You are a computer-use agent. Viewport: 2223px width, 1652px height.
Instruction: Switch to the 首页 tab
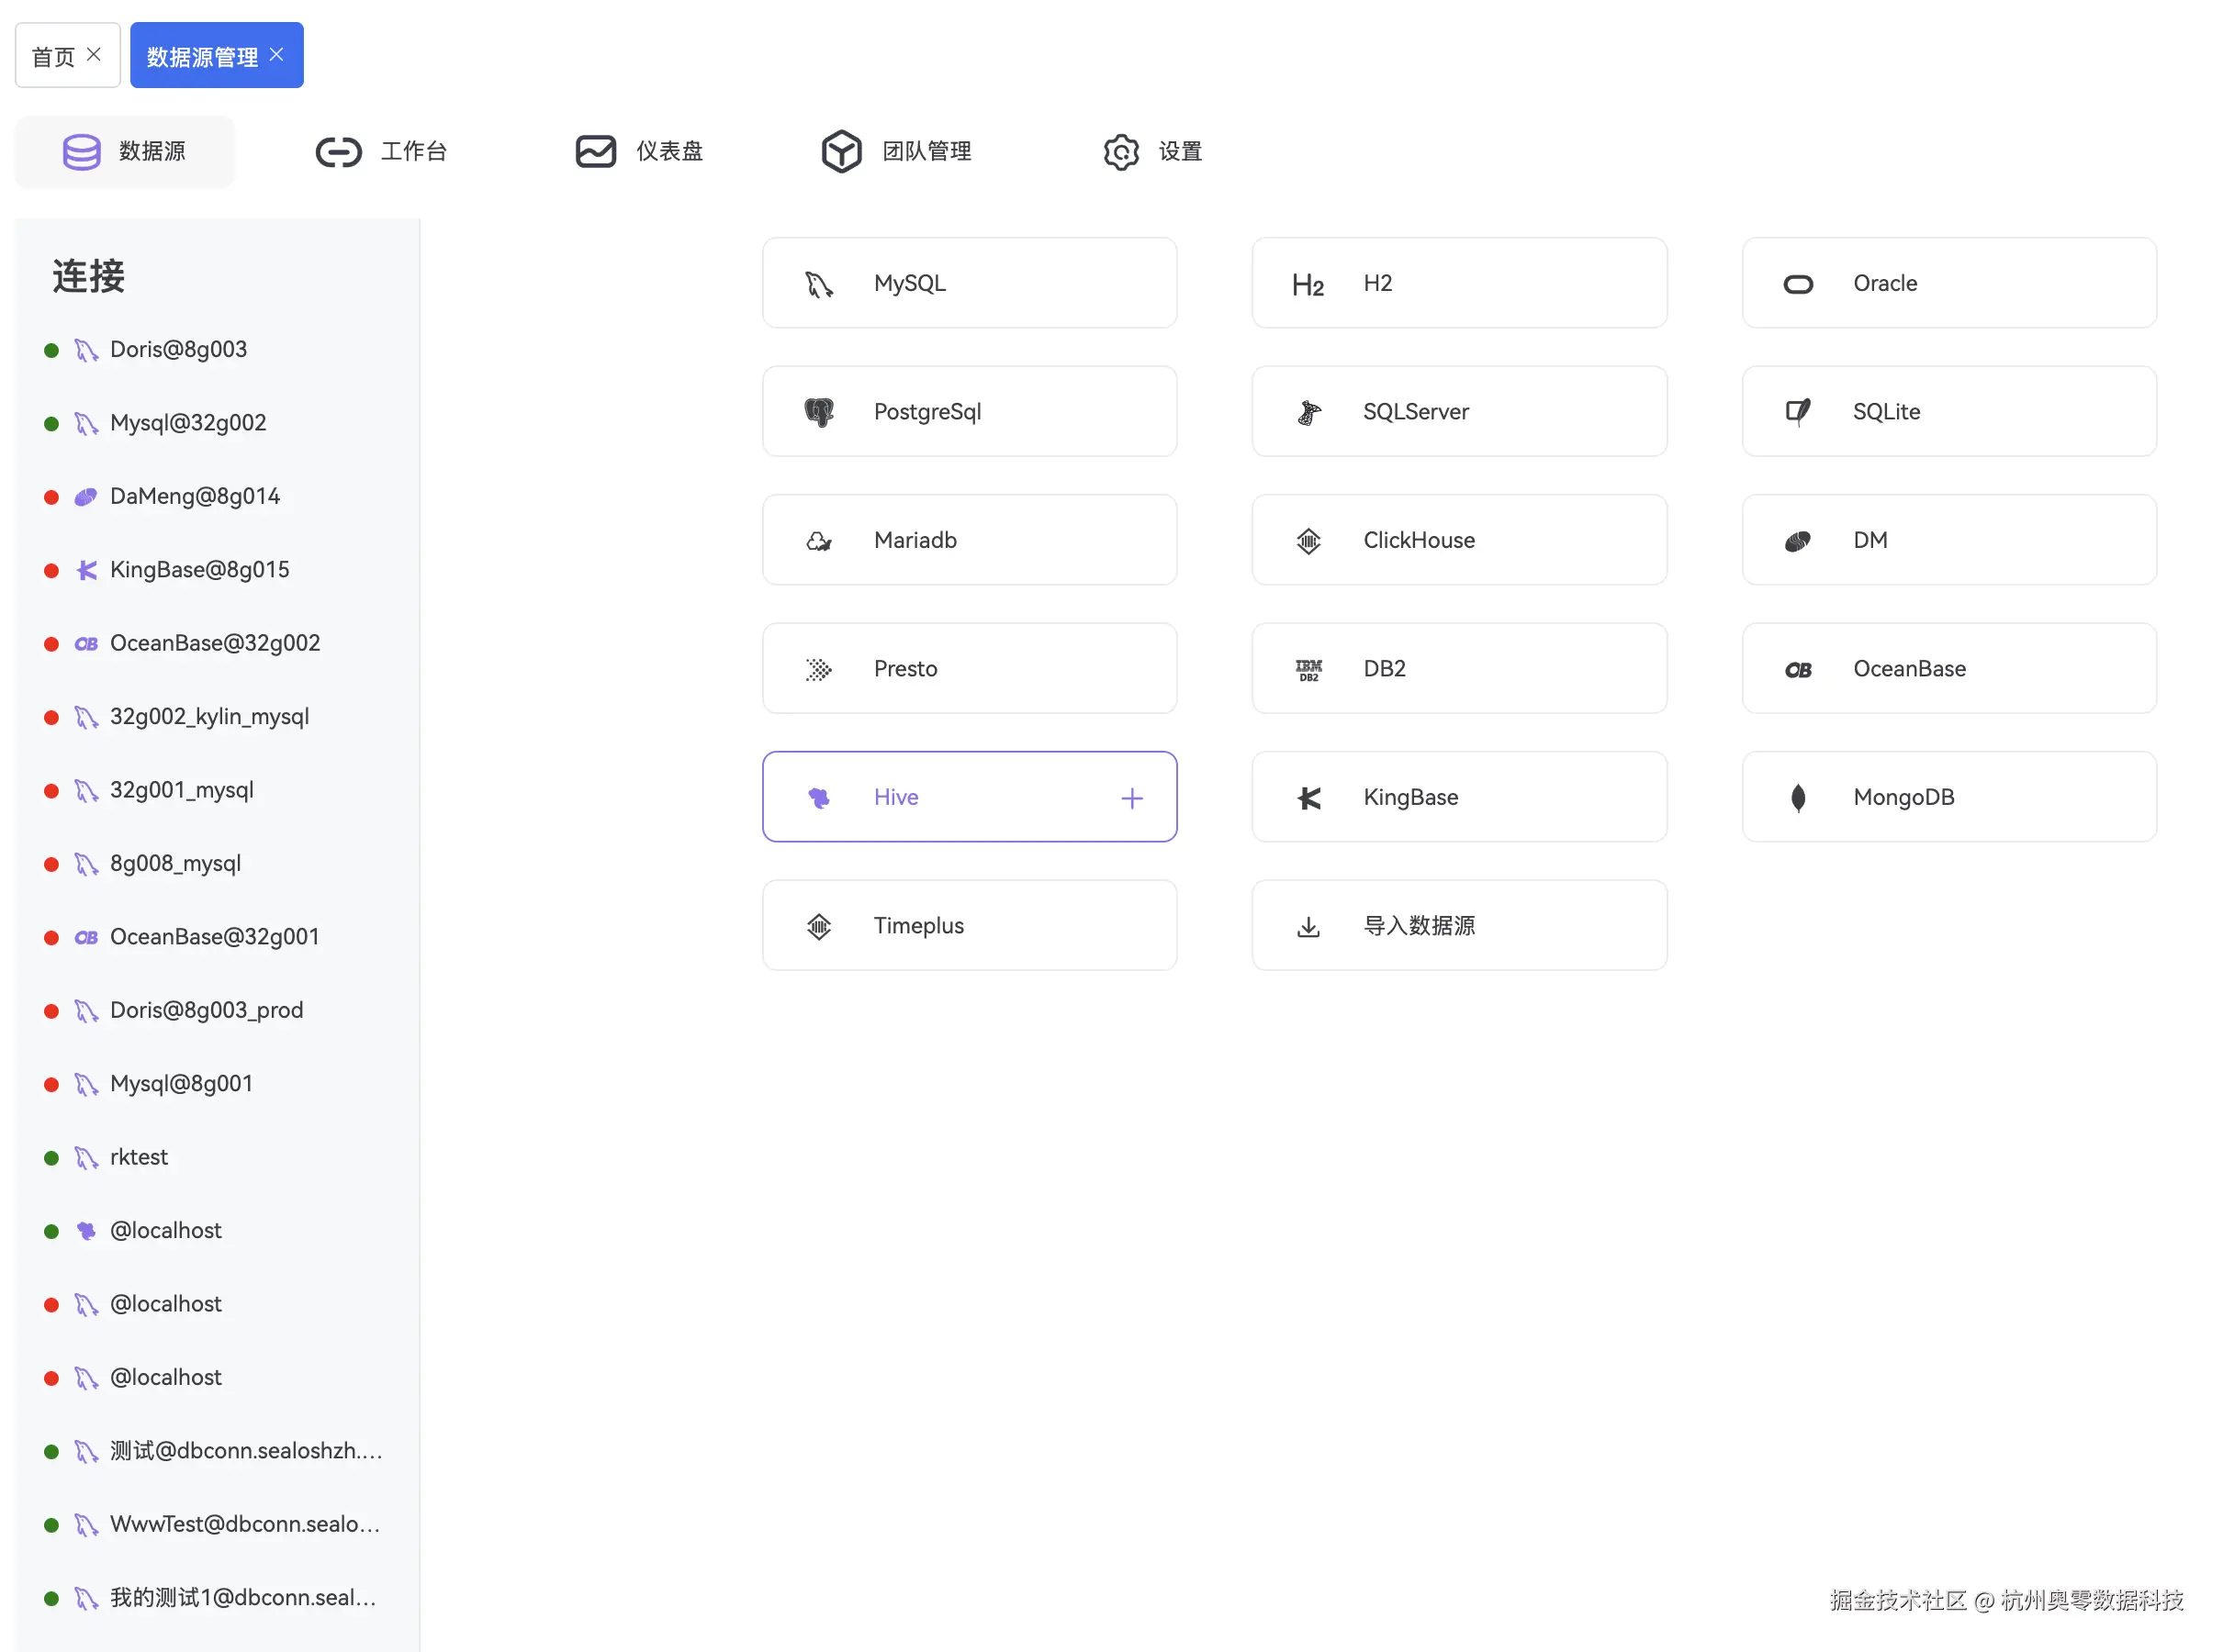(67, 55)
